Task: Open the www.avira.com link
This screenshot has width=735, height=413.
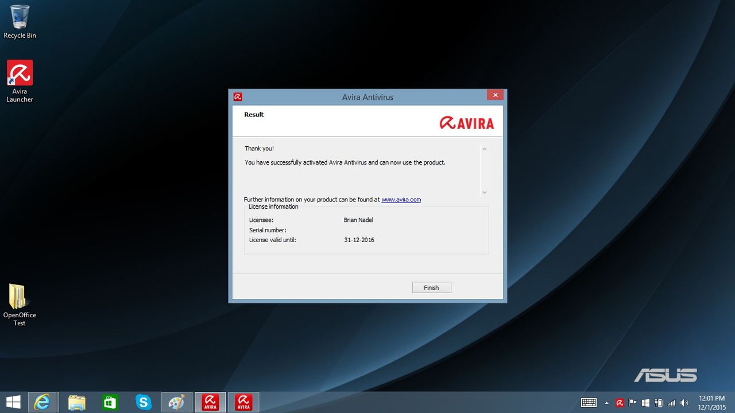Action: [401, 200]
